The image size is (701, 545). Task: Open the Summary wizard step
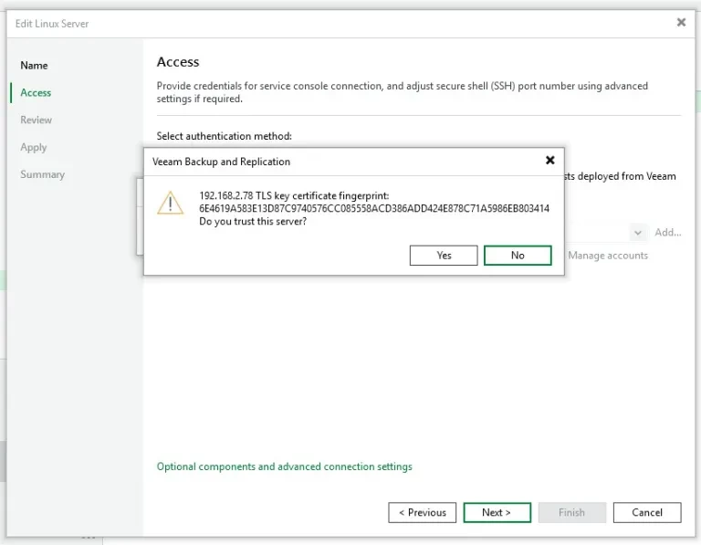pyautogui.click(x=43, y=174)
